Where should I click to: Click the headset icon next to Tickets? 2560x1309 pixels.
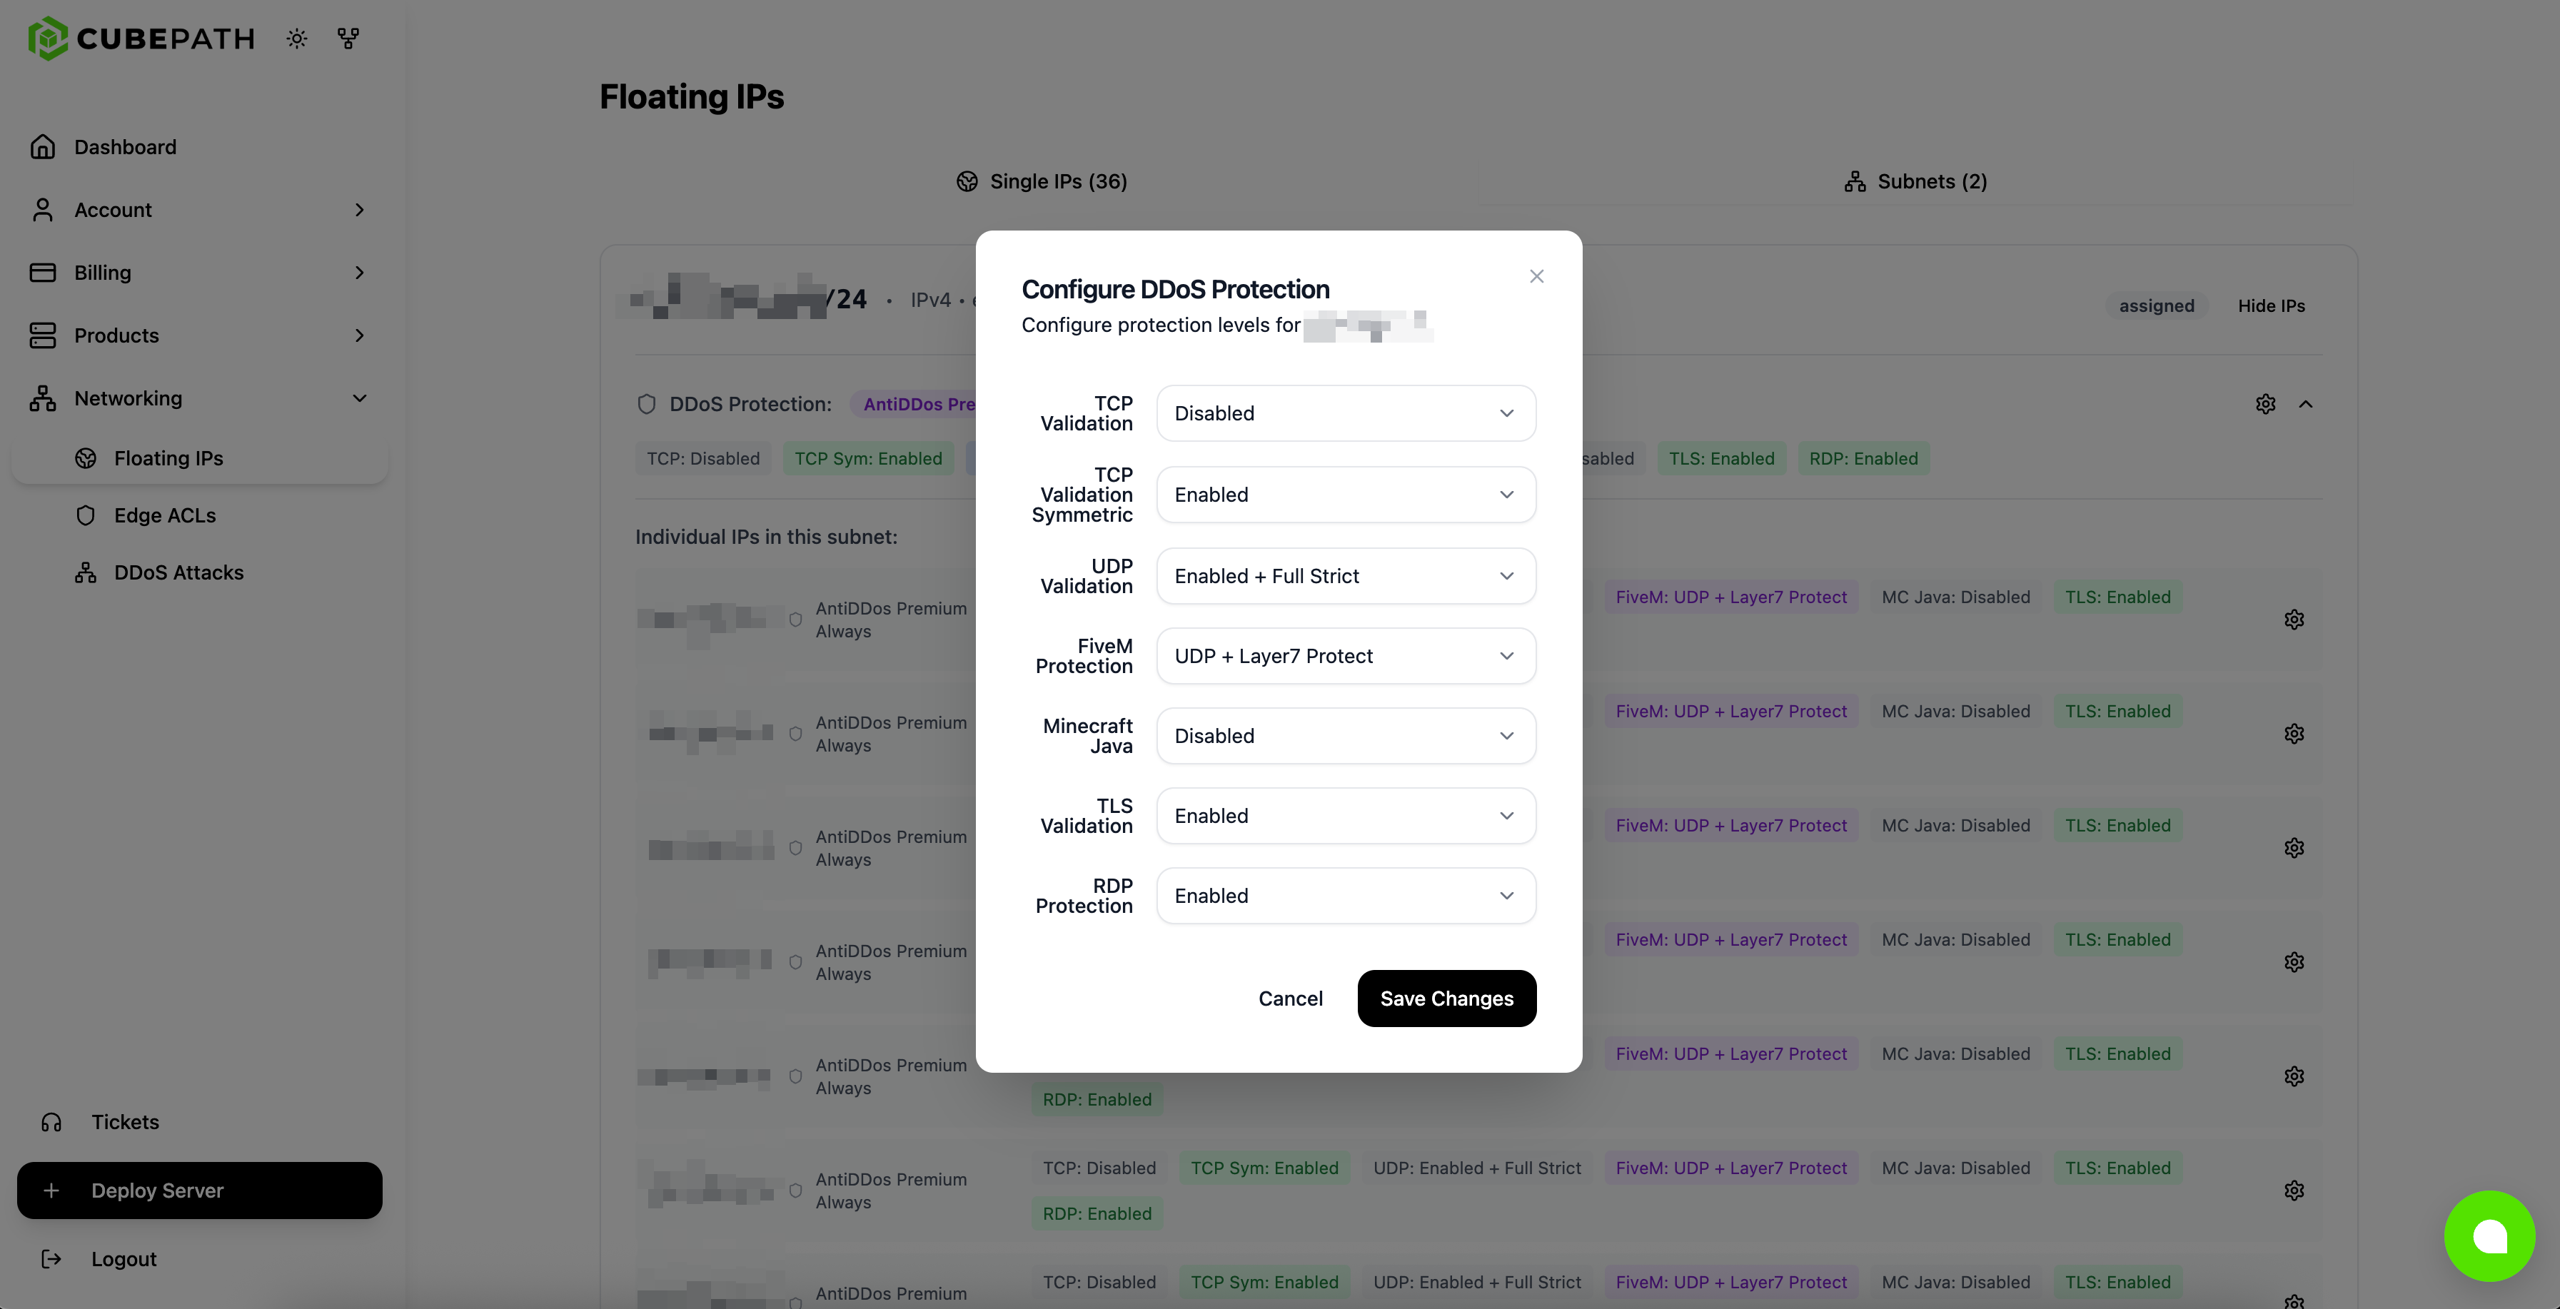point(51,1122)
